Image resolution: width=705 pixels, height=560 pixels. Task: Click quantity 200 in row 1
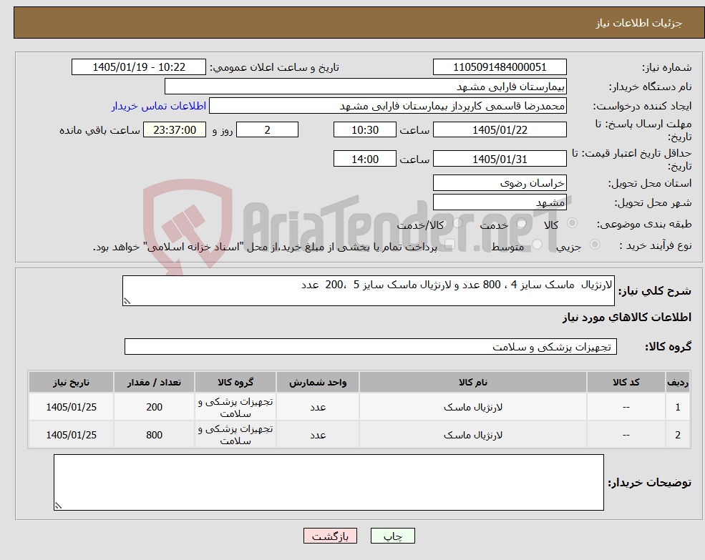tap(154, 407)
